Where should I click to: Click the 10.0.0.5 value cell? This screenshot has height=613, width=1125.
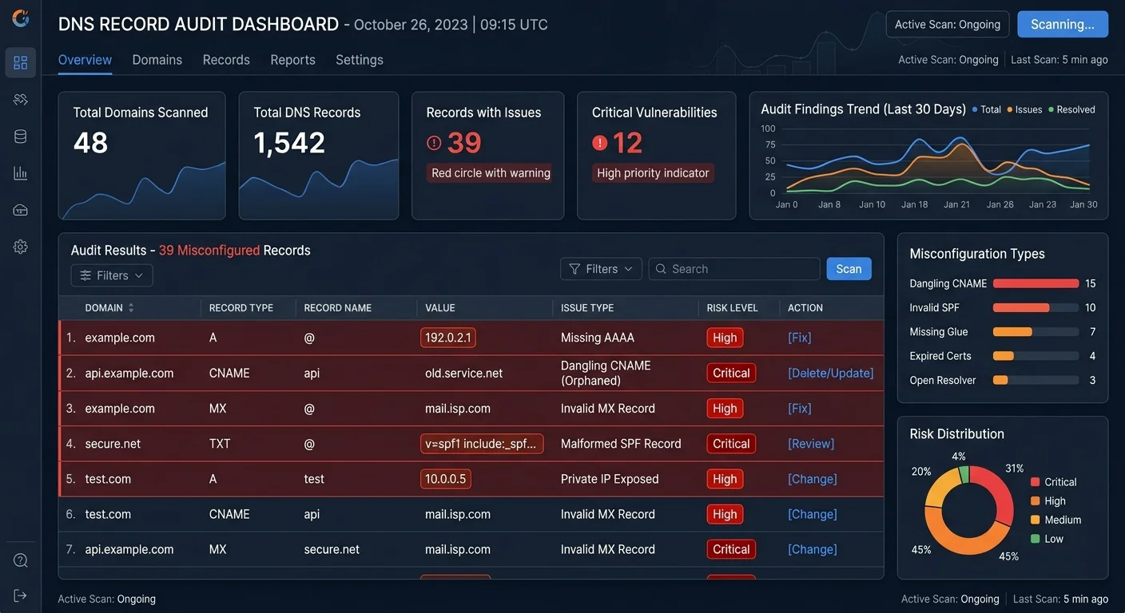tap(446, 479)
